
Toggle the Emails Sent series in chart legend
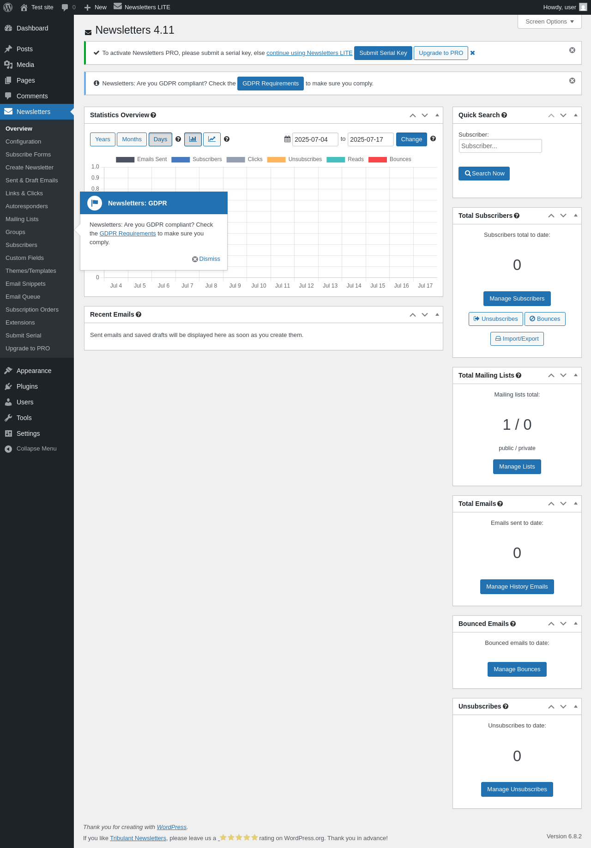point(141,159)
